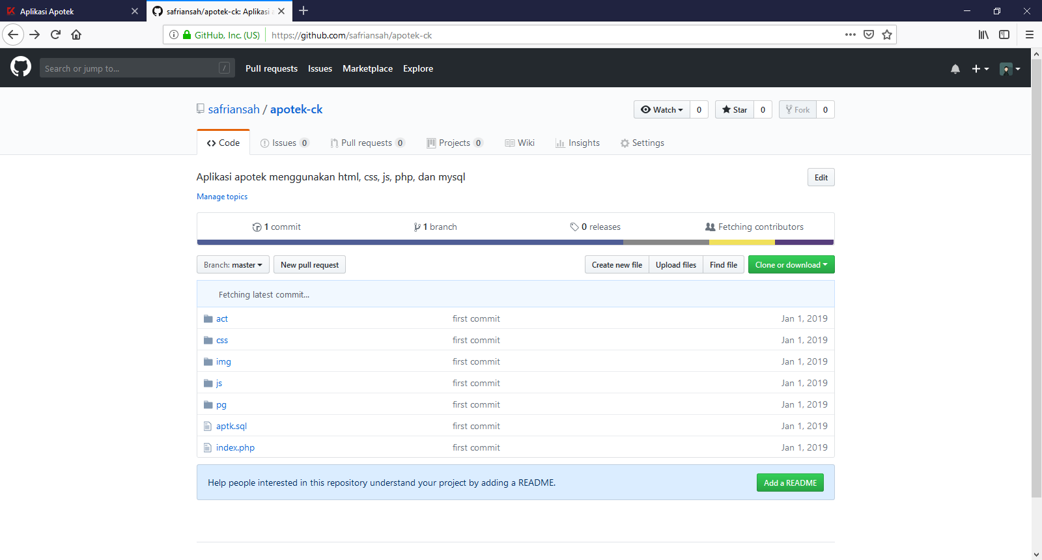Click Find file
This screenshot has height=560, width=1042.
pyautogui.click(x=724, y=264)
